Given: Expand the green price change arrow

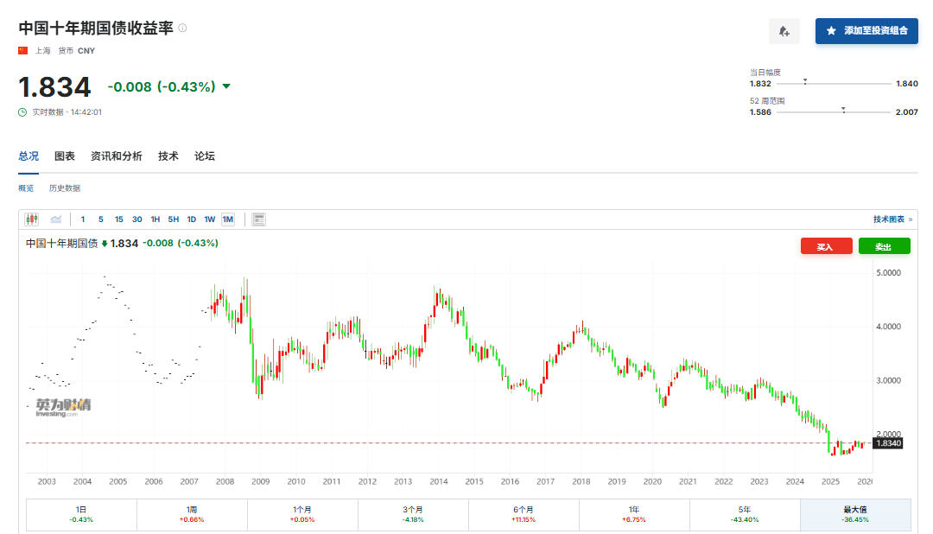Looking at the screenshot, I should click(226, 86).
